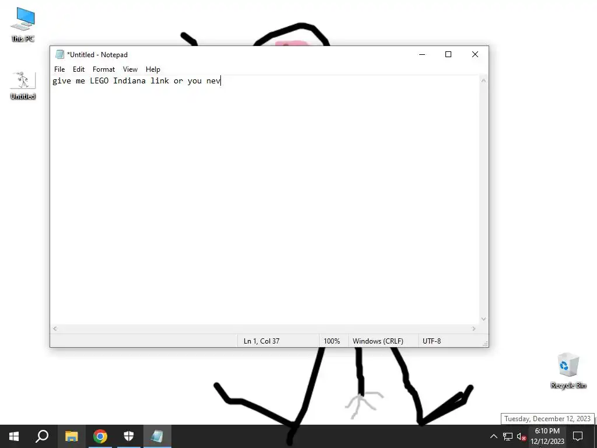The height and width of the screenshot is (448, 597).
Task: Select the Untitled image file on desktop
Action: tap(23, 86)
